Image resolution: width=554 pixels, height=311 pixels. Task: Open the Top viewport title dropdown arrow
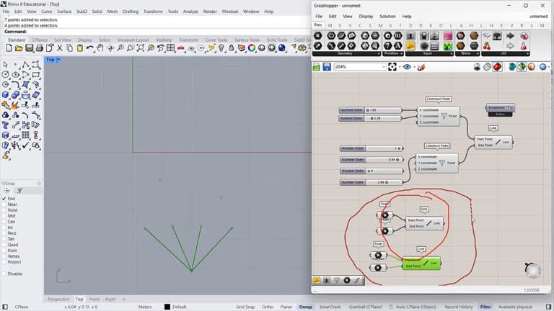[x=58, y=60]
